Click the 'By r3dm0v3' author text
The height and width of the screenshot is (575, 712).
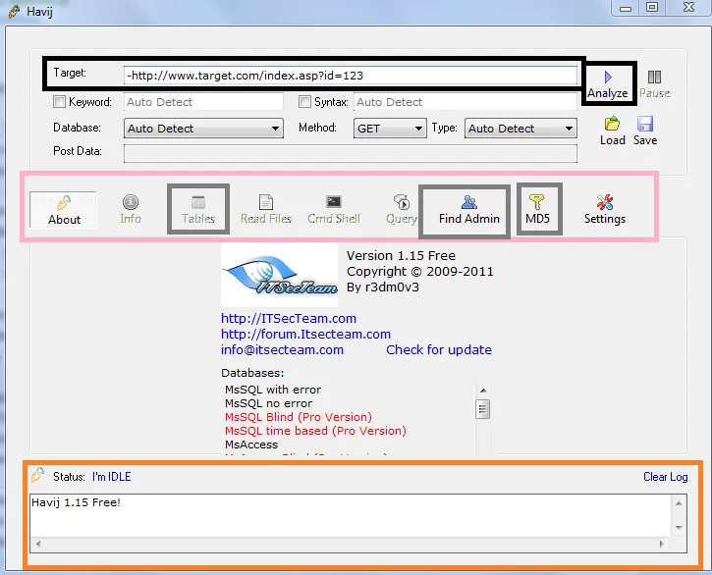tap(383, 287)
